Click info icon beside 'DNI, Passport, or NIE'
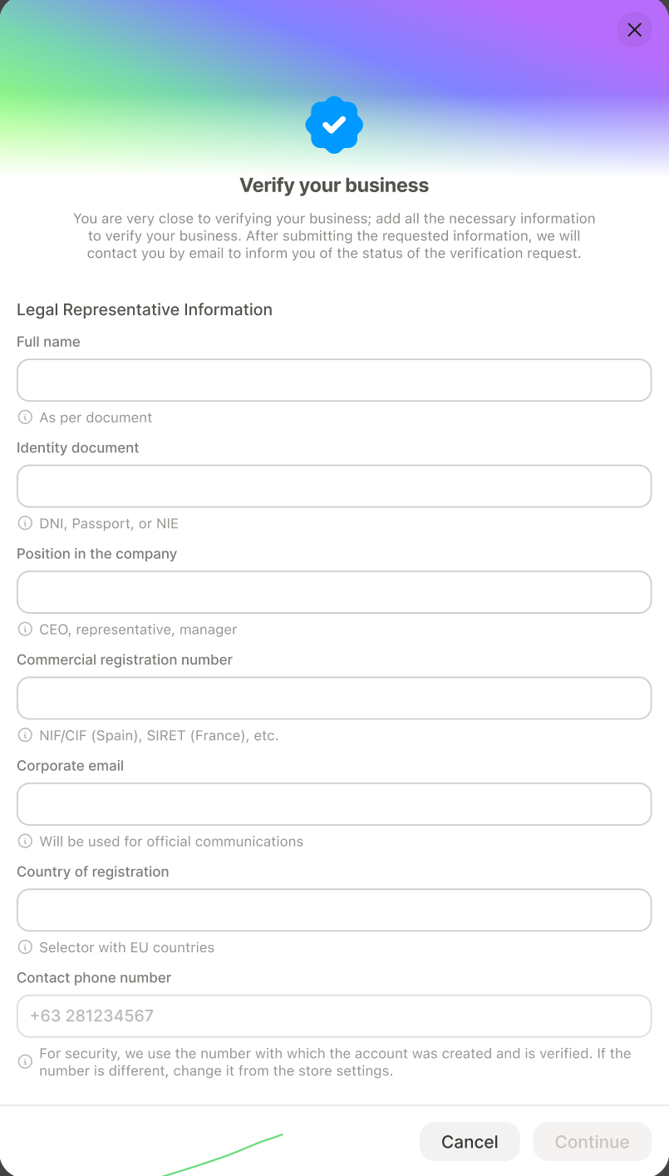 click(25, 523)
